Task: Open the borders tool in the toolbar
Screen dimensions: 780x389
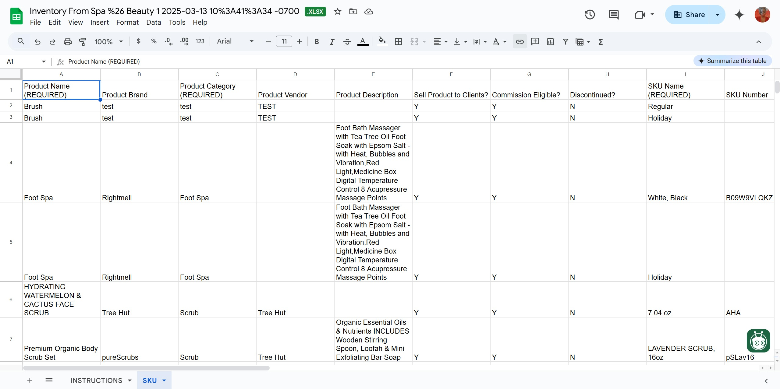Action: point(398,41)
